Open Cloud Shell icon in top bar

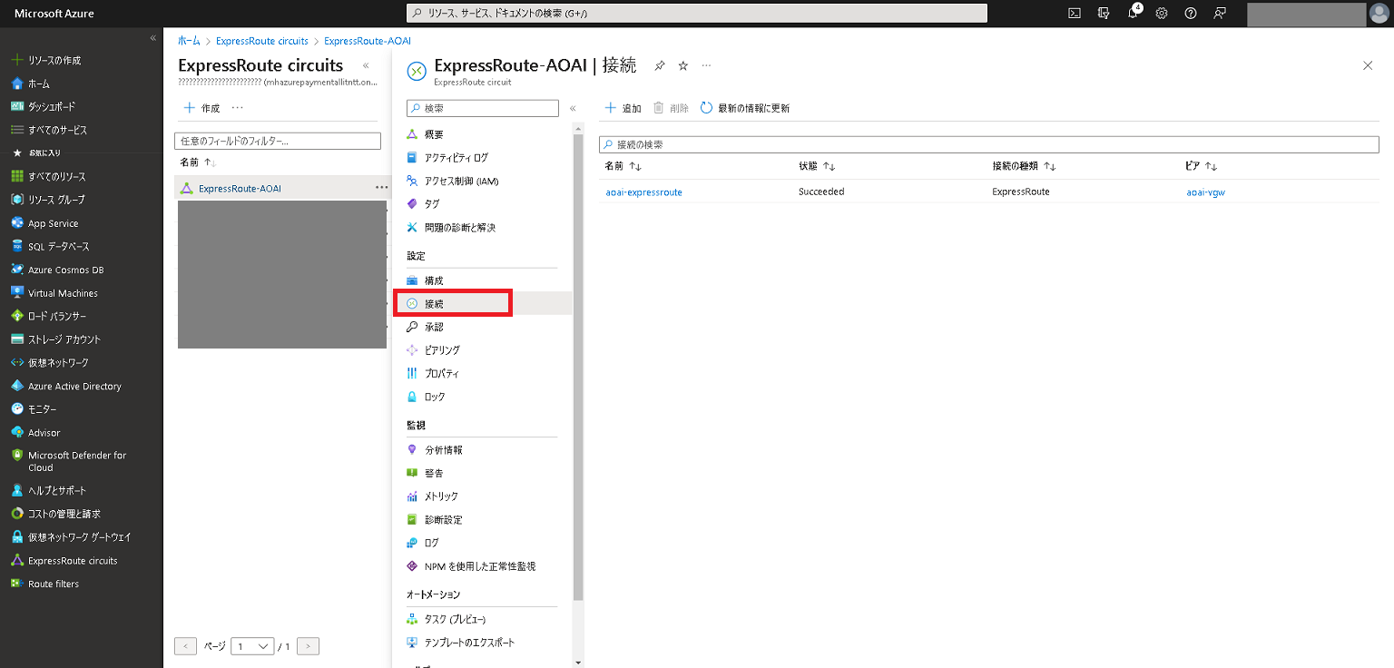coord(1074,14)
